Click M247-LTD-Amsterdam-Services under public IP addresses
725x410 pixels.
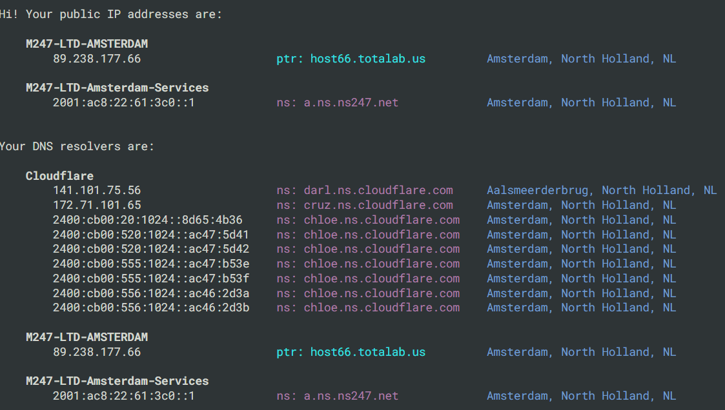[117, 88]
